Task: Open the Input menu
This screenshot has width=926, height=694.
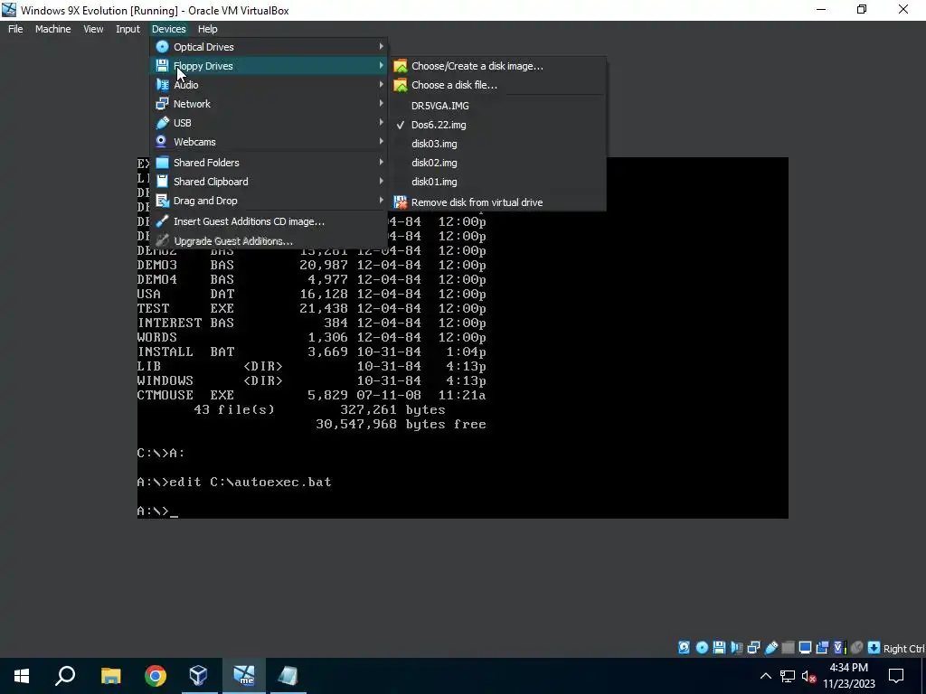Action: [128, 29]
